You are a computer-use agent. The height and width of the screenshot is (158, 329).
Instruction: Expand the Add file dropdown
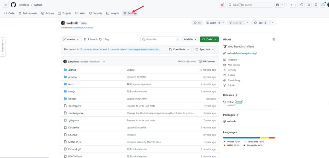(x=190, y=39)
